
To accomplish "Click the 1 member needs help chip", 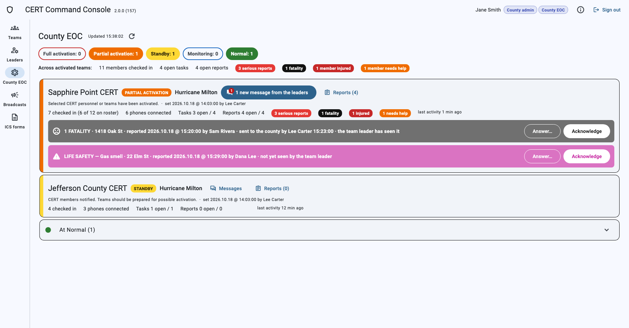I will tap(385, 68).
